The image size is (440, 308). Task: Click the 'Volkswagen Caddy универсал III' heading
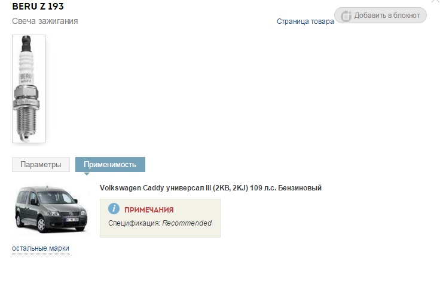coord(210,188)
